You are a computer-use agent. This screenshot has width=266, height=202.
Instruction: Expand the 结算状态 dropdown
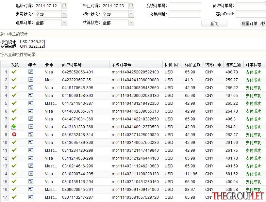[131, 23]
